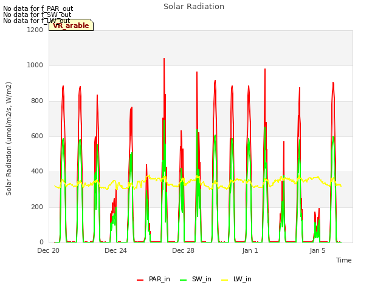Click the 'No data for f_LW_out' message

36,21
